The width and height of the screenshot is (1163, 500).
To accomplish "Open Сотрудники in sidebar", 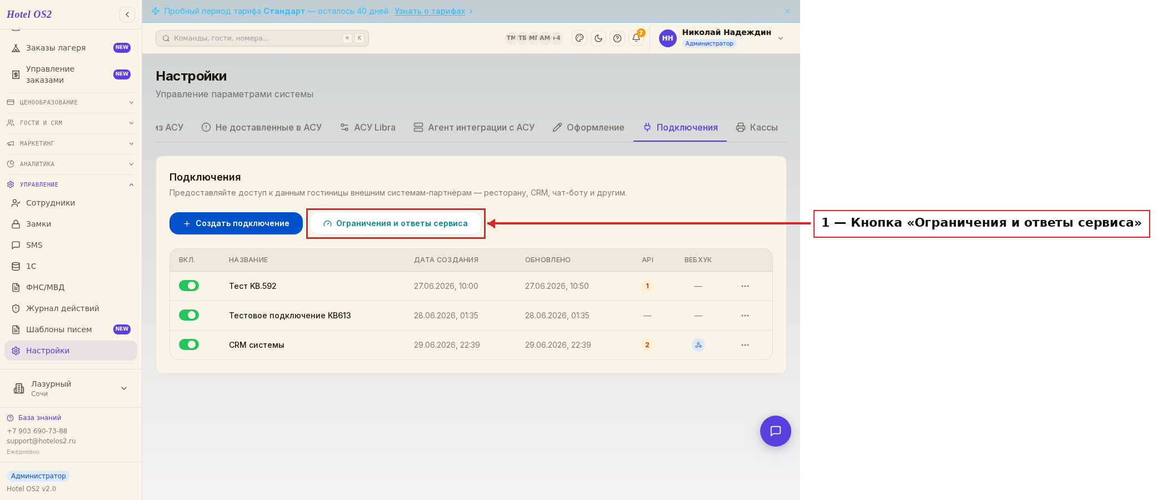I will pos(71,203).
